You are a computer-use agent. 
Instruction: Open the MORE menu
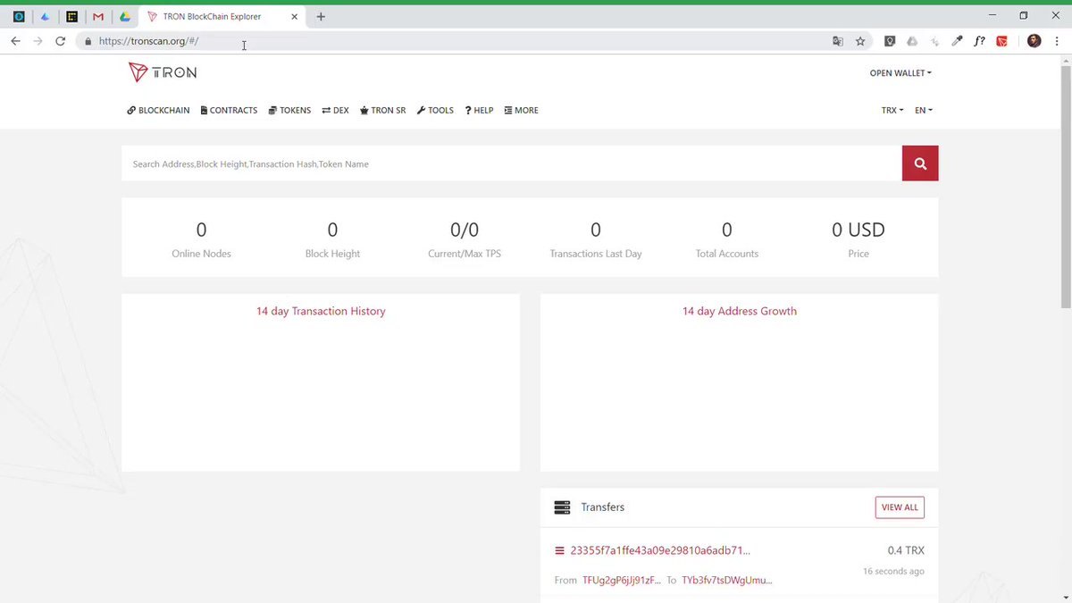tap(521, 111)
